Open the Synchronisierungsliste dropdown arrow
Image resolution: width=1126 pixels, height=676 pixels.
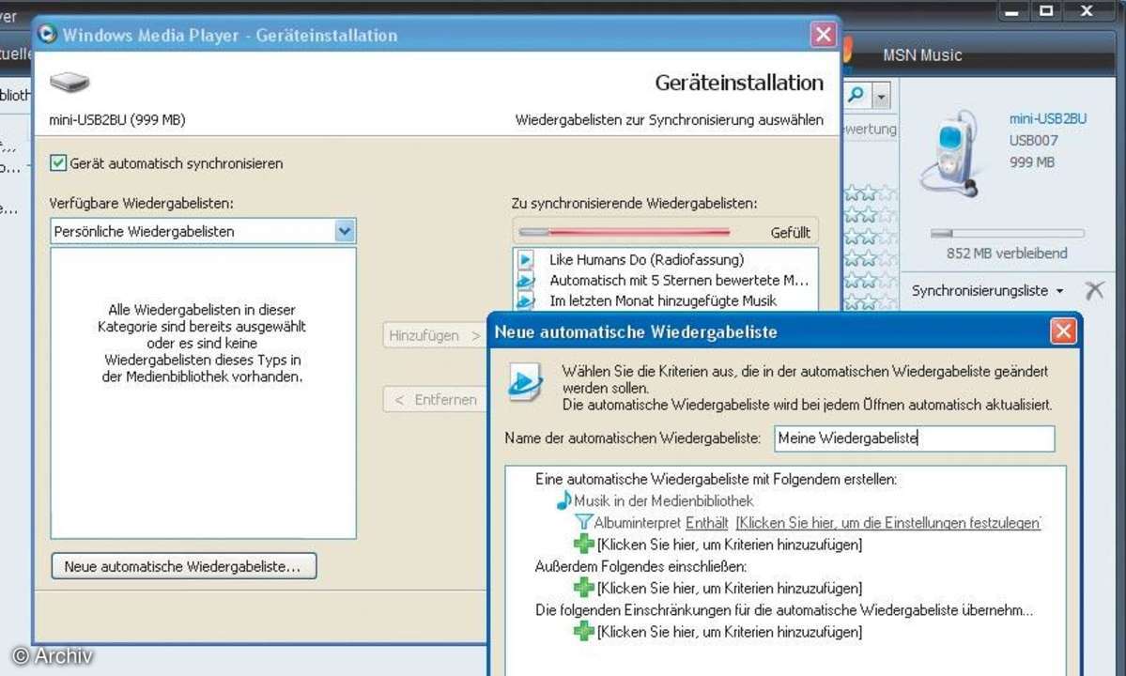point(1060,291)
